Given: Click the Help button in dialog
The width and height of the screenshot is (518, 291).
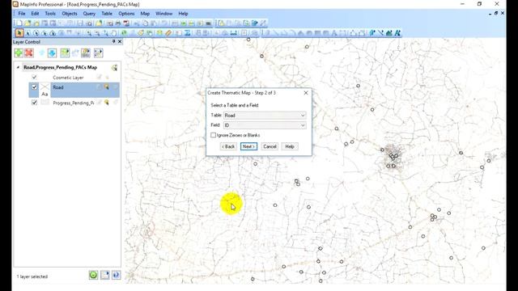Looking at the screenshot, I should tap(290, 146).
